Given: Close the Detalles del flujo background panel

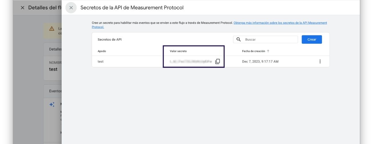Looking at the screenshot, I should (x=23, y=8).
